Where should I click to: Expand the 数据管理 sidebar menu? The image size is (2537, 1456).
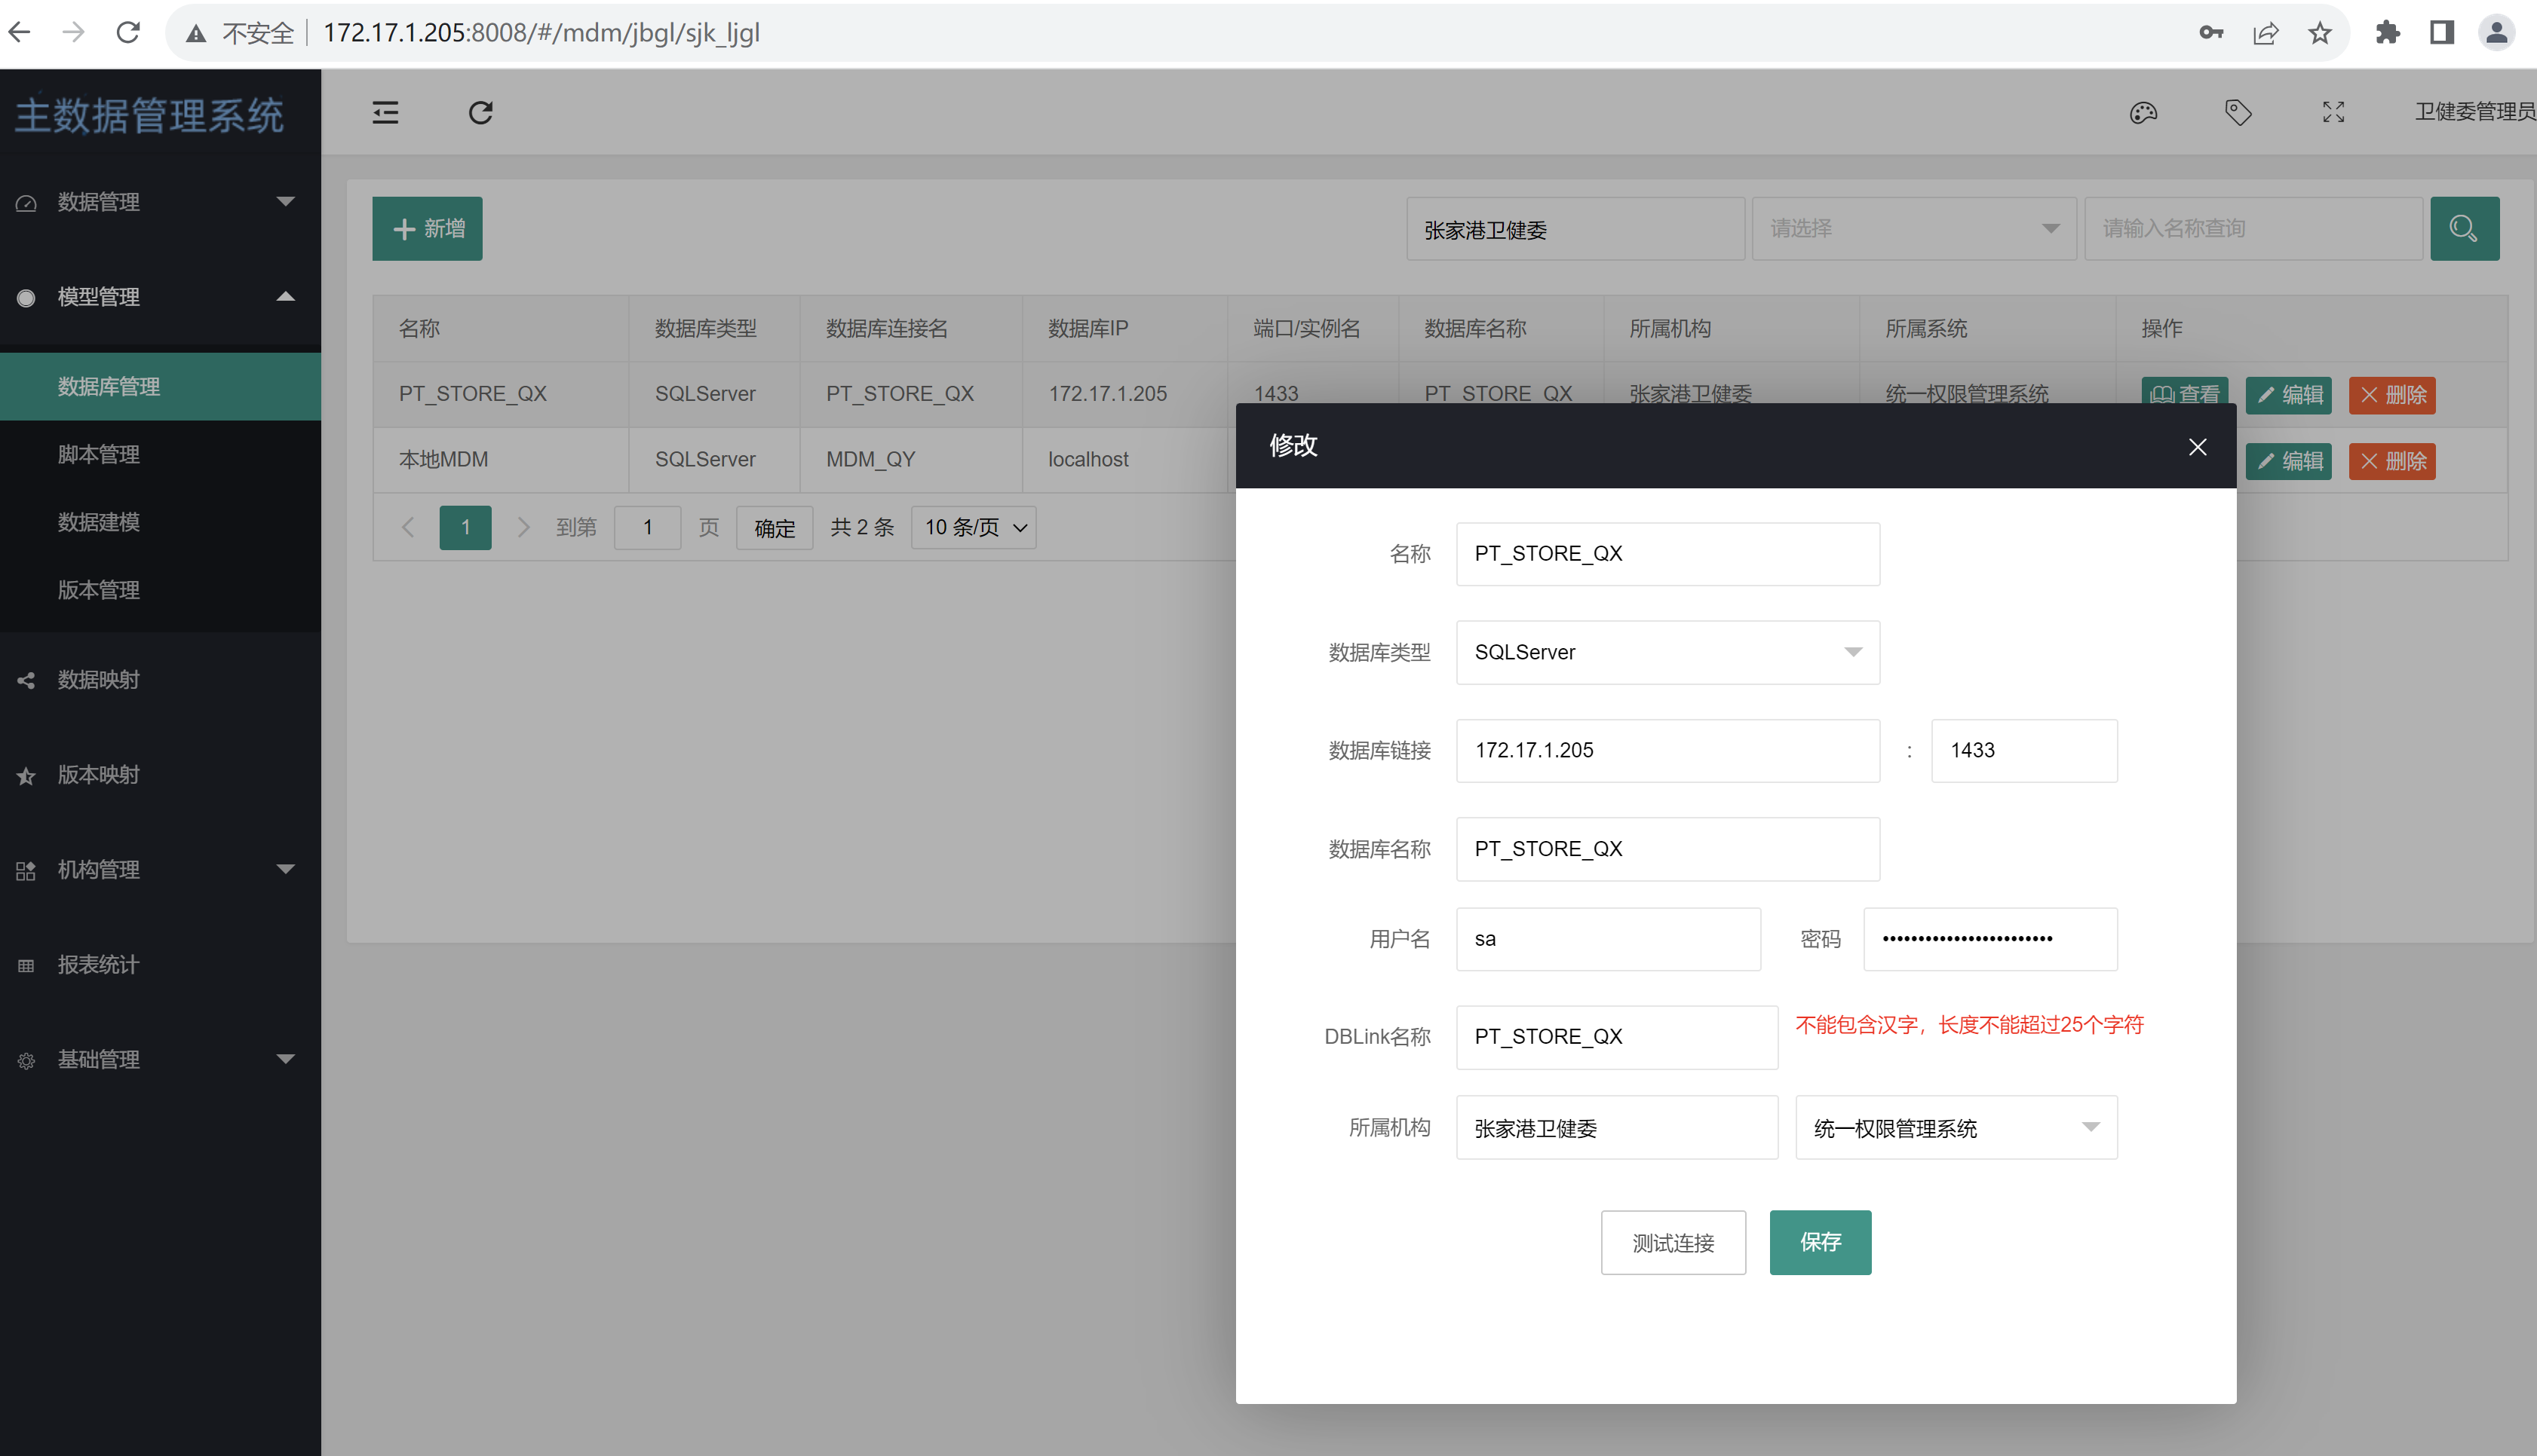tap(160, 202)
